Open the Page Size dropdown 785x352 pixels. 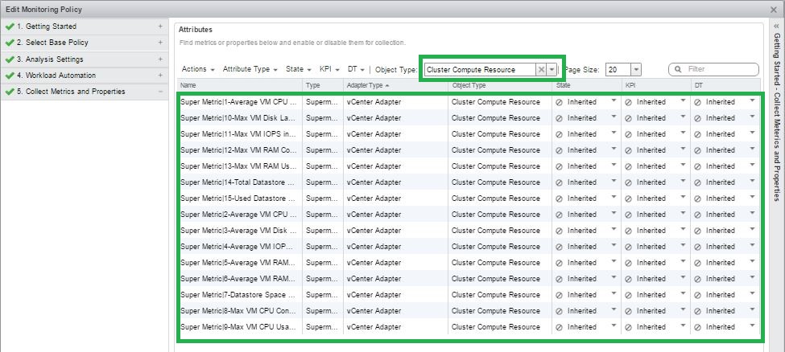point(636,70)
